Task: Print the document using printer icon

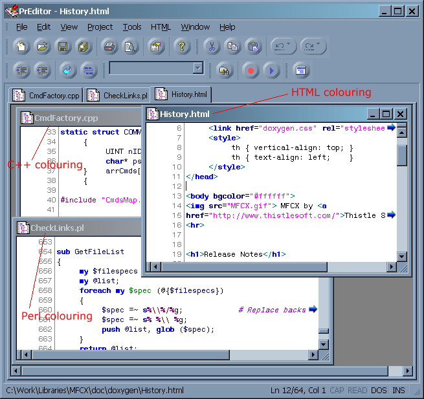Action: click(x=109, y=47)
